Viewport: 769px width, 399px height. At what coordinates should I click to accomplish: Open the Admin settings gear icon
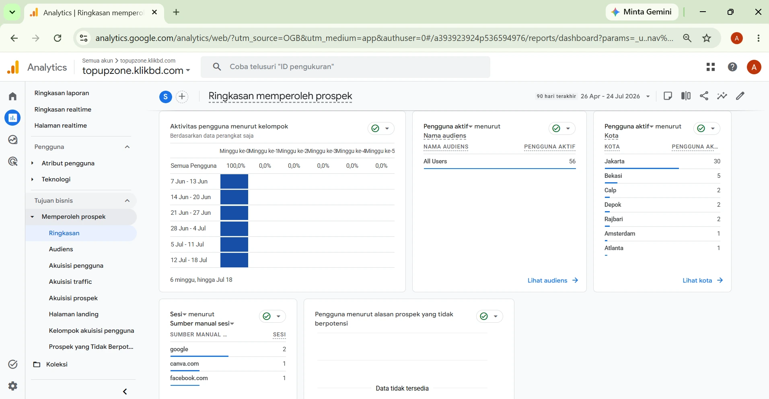[12, 386]
